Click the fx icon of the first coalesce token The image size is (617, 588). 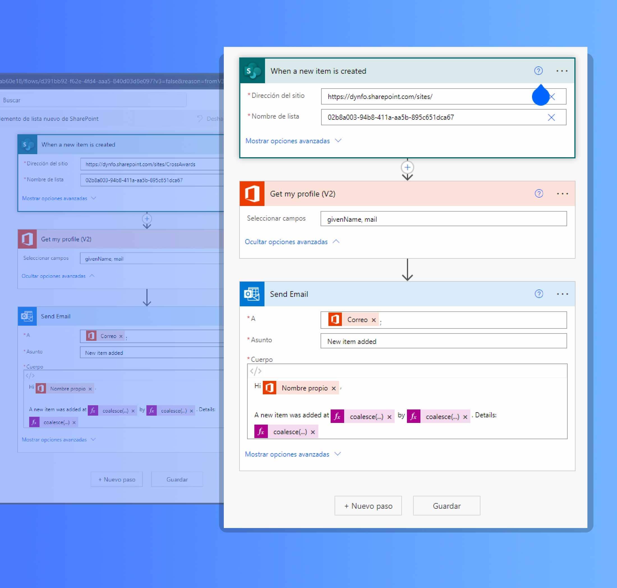(337, 416)
